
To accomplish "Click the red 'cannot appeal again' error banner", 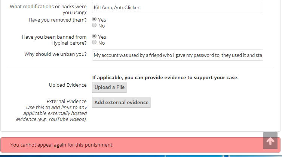I will click(131, 145).
